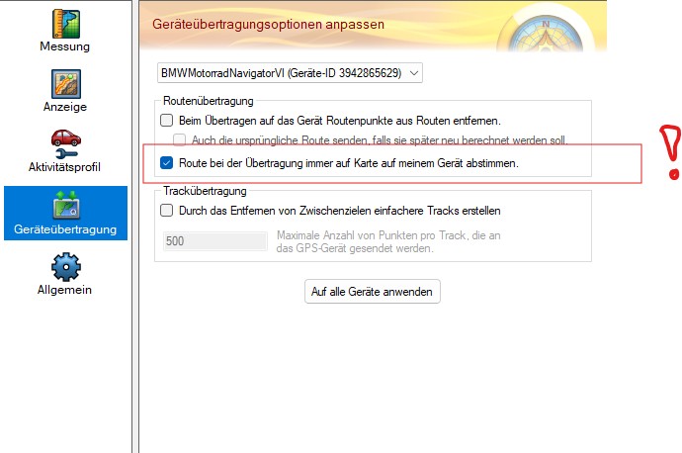Toggle 'Auch die ursprüngliche Route senden' checkbox

[180, 139]
